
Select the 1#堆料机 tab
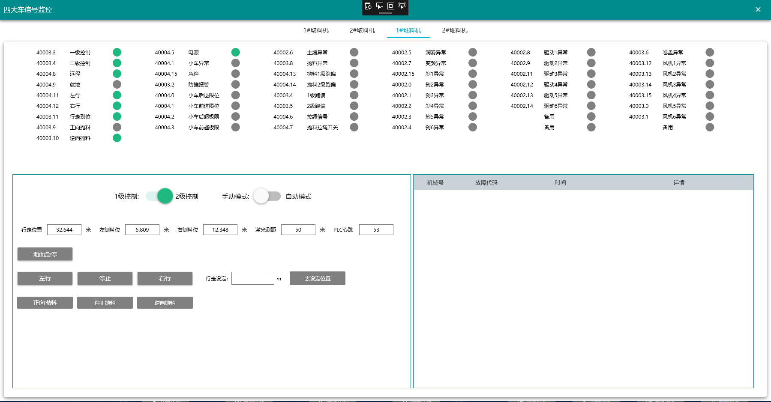(408, 30)
